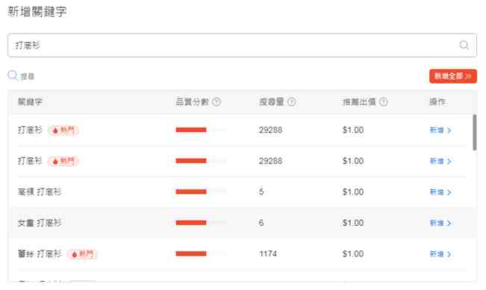Click the 推薦出價 help question-mark icon
Viewport: 486px width, 290px height.
point(384,102)
